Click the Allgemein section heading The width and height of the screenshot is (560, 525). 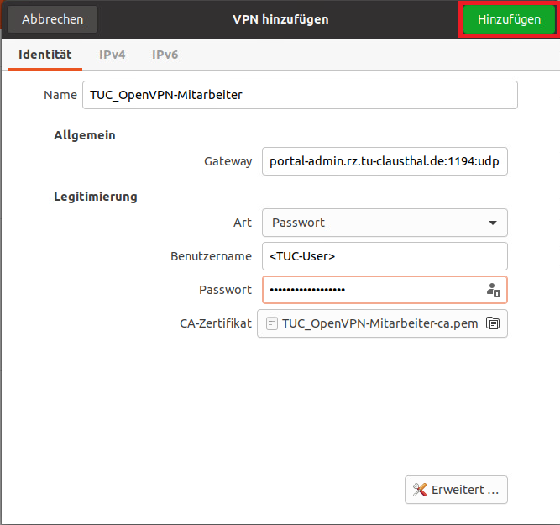click(84, 135)
